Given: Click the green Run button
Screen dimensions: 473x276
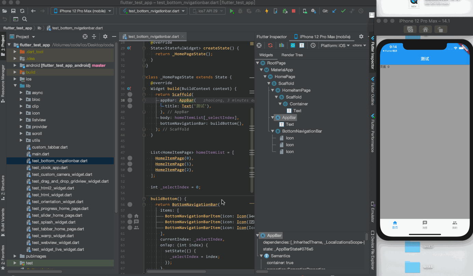Looking at the screenshot, I should pyautogui.click(x=232, y=11).
